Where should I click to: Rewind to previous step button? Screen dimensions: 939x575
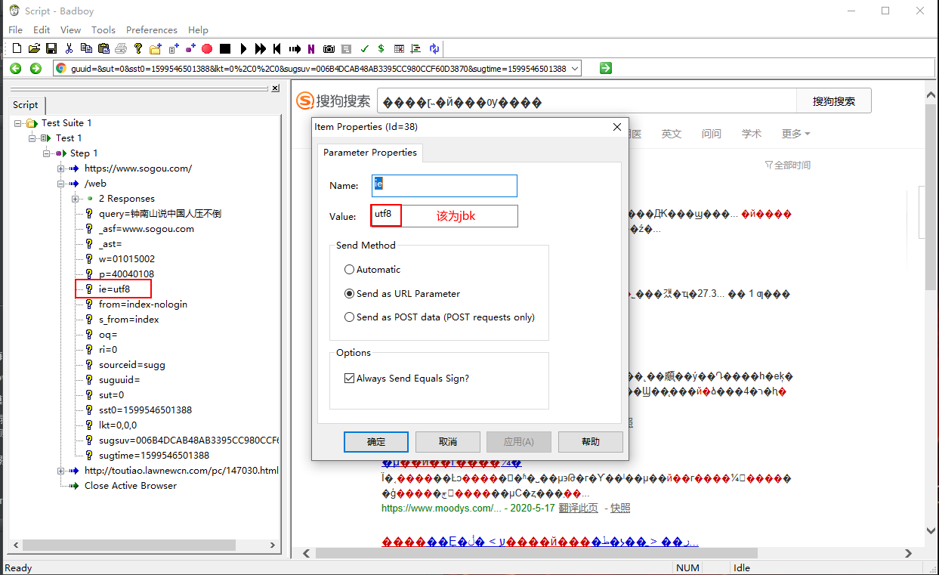click(x=277, y=48)
